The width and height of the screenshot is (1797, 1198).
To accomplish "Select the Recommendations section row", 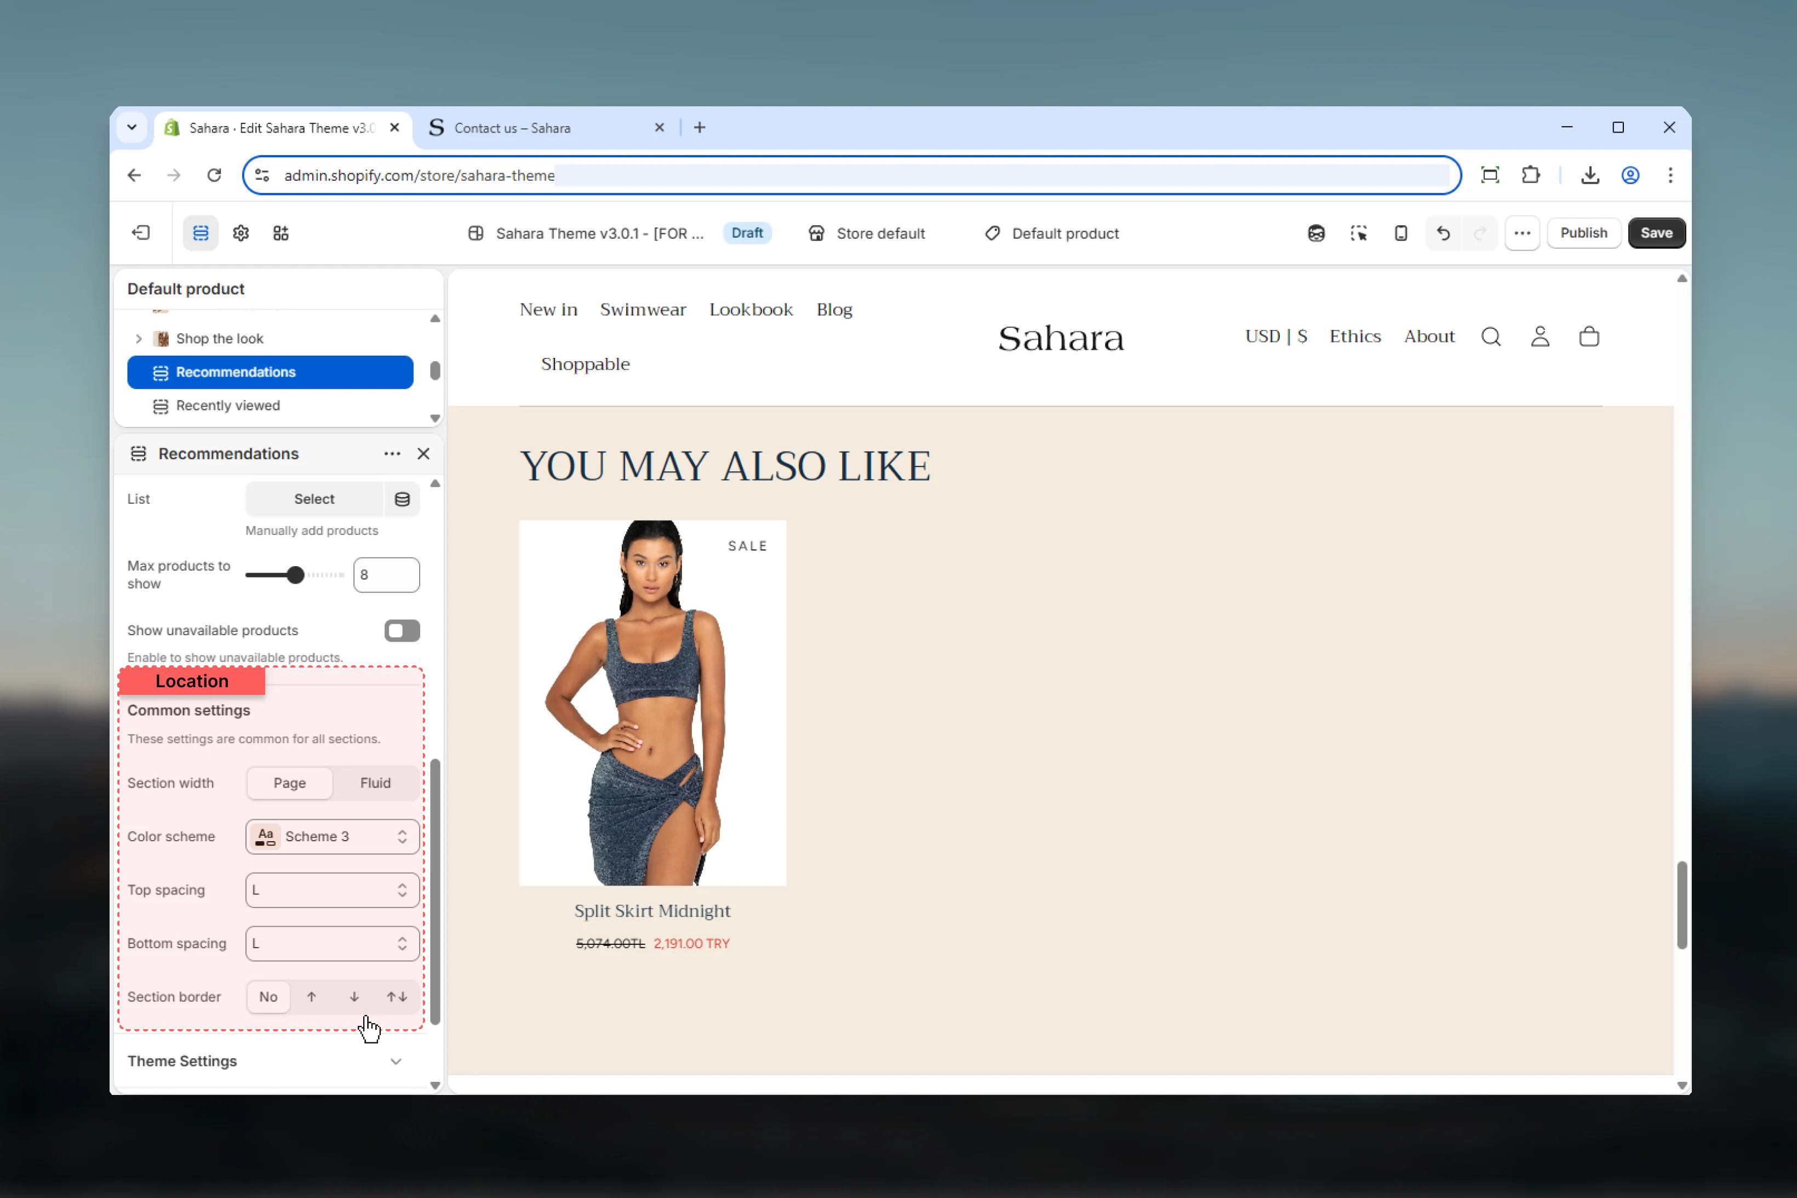I will pyautogui.click(x=270, y=372).
